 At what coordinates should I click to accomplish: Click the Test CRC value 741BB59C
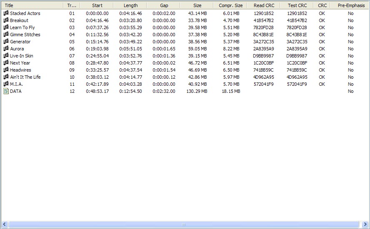(x=297, y=70)
